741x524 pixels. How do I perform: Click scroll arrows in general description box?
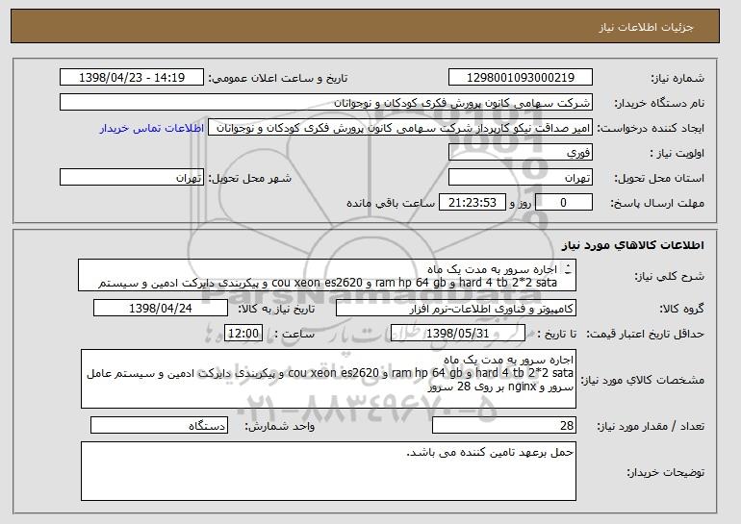point(568,269)
